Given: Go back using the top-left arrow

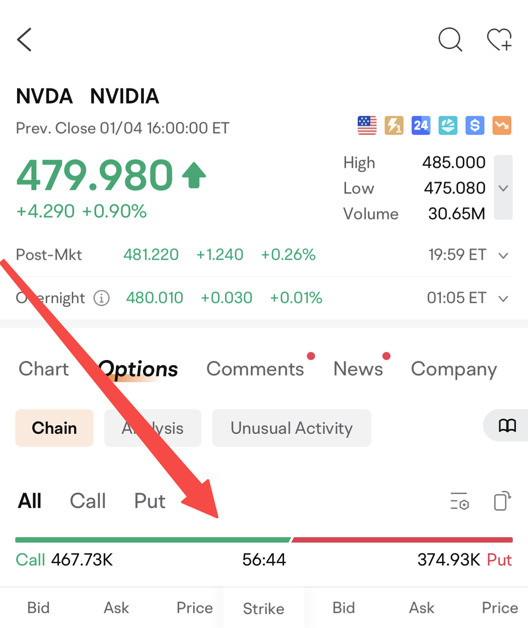Looking at the screenshot, I should point(25,40).
